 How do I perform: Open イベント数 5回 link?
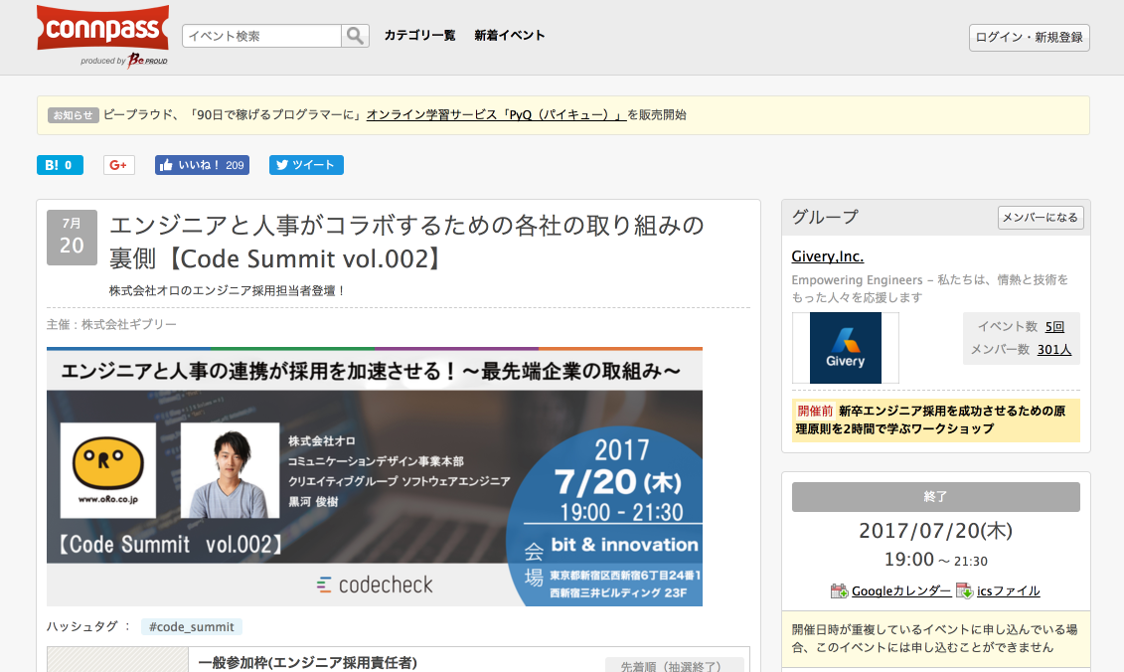tap(1053, 327)
